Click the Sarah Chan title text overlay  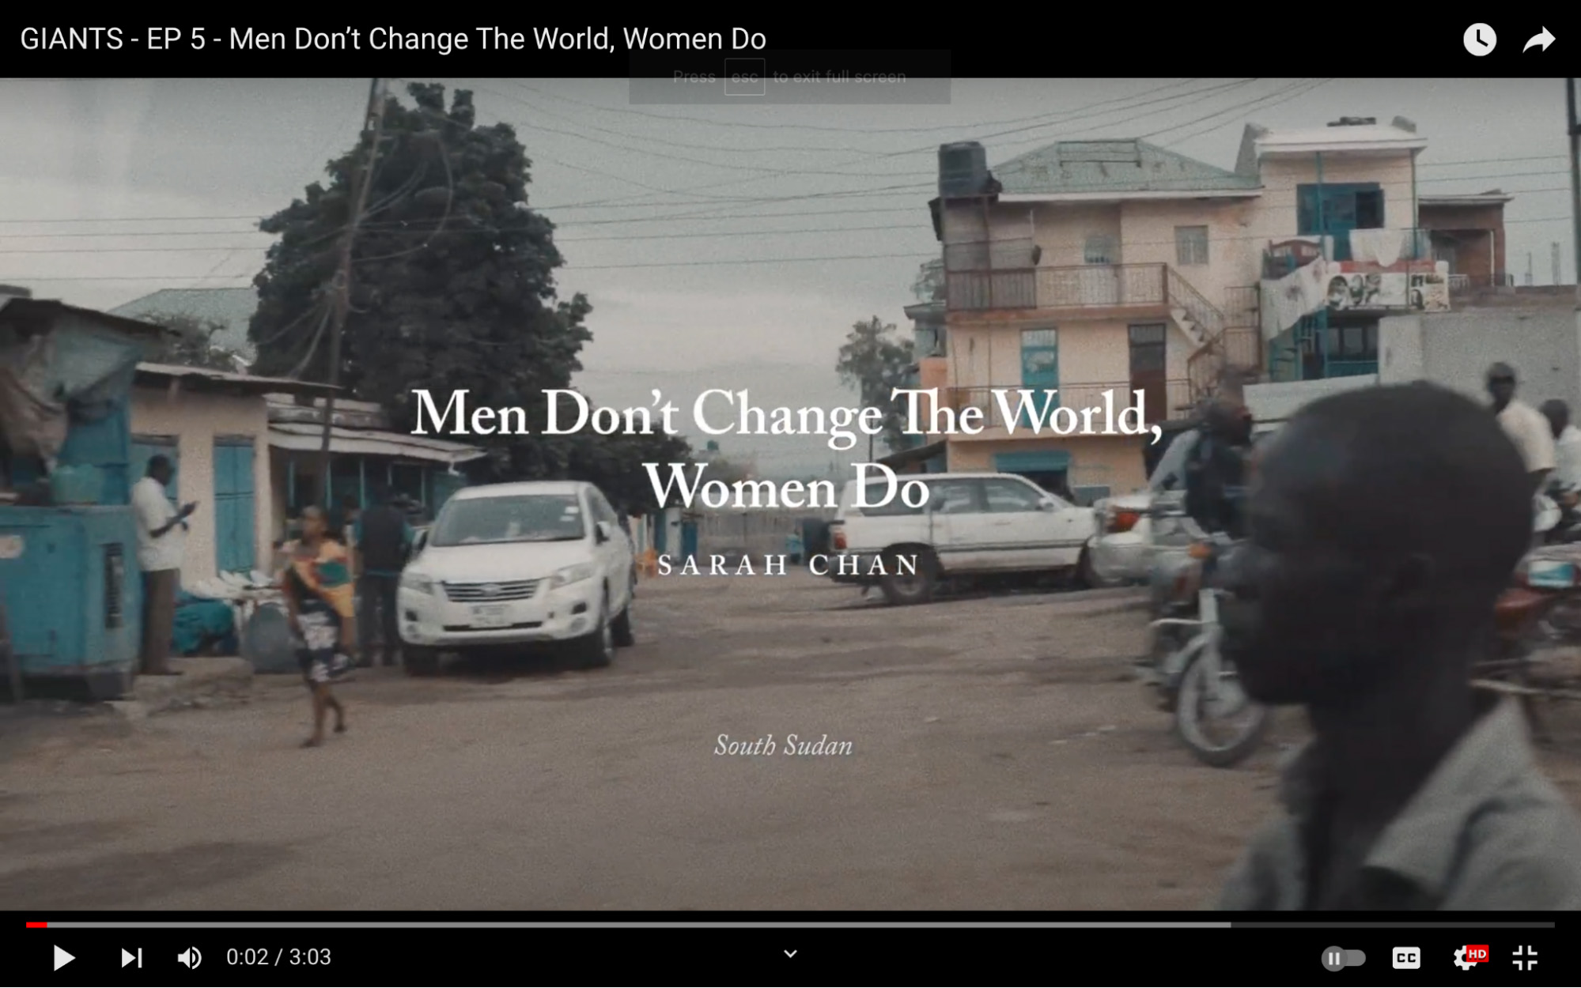click(x=788, y=564)
